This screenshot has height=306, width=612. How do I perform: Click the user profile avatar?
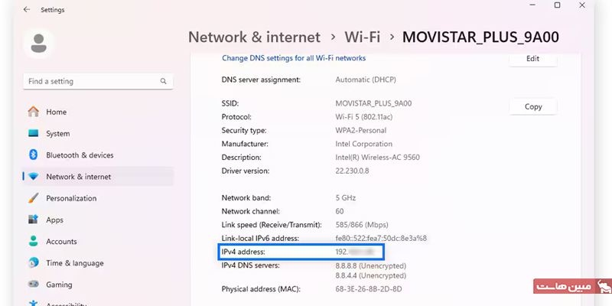[x=38, y=42]
